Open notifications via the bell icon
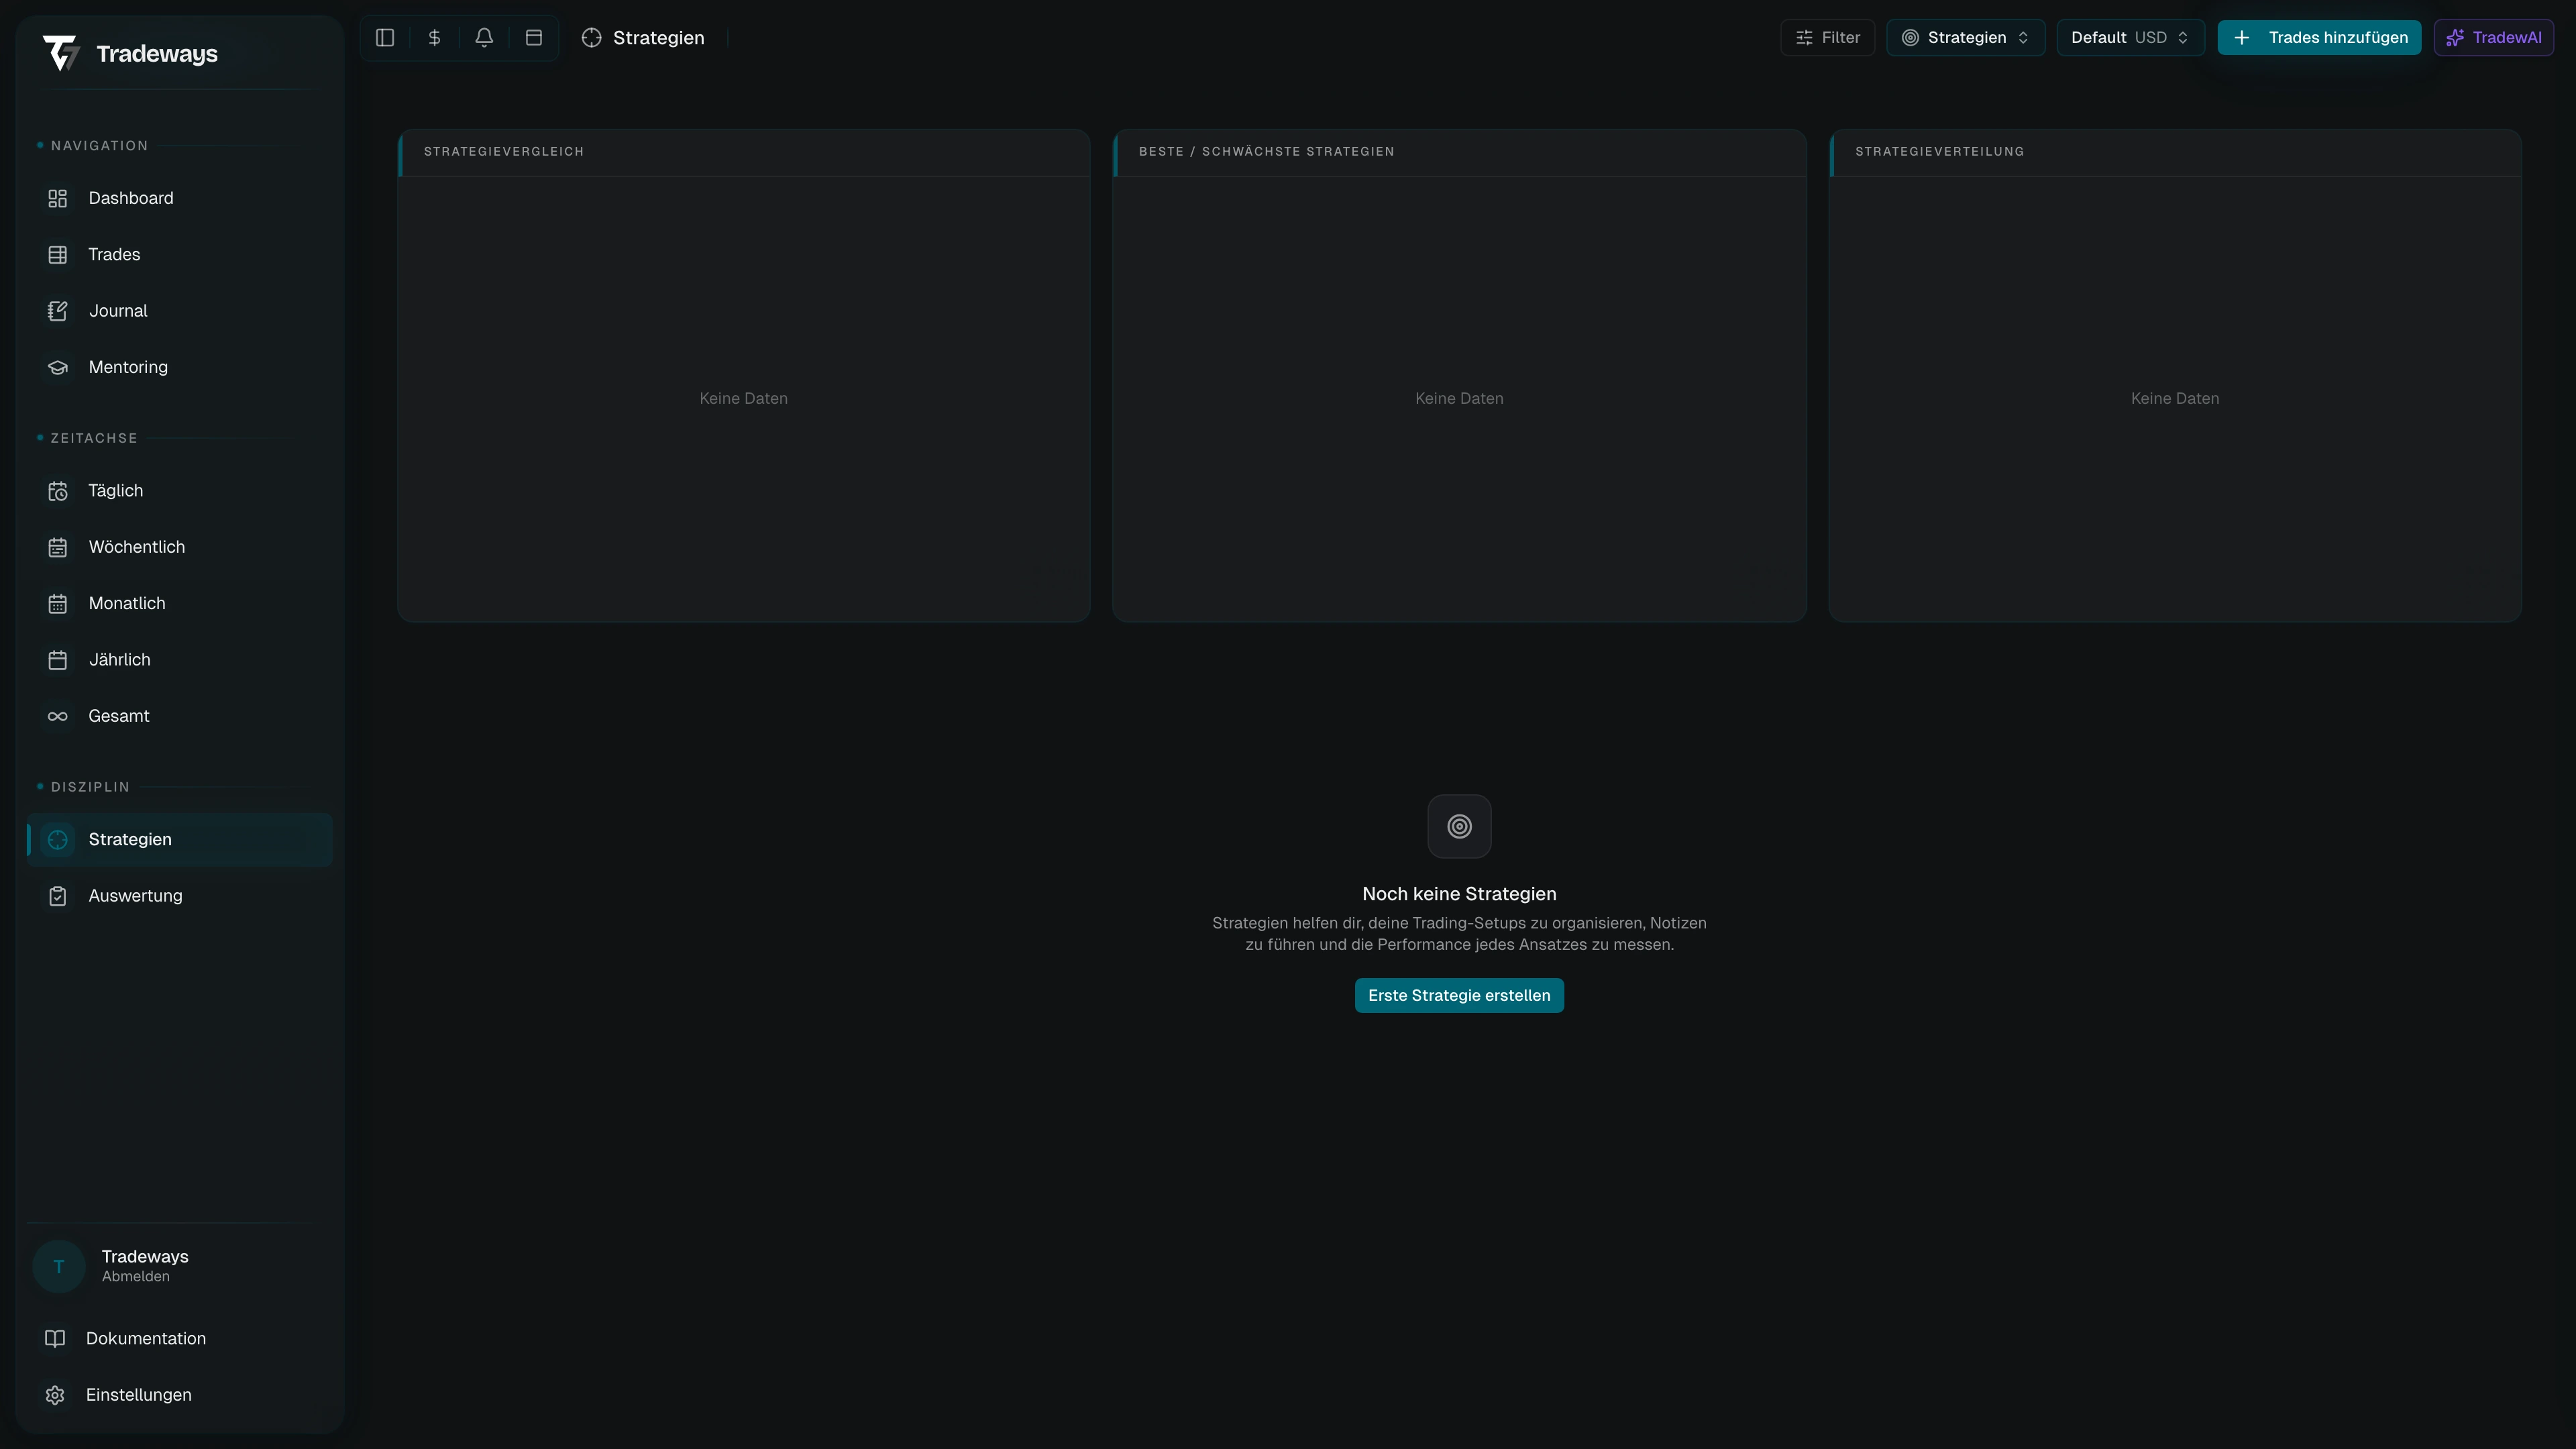This screenshot has height=1449, width=2576. [x=484, y=37]
